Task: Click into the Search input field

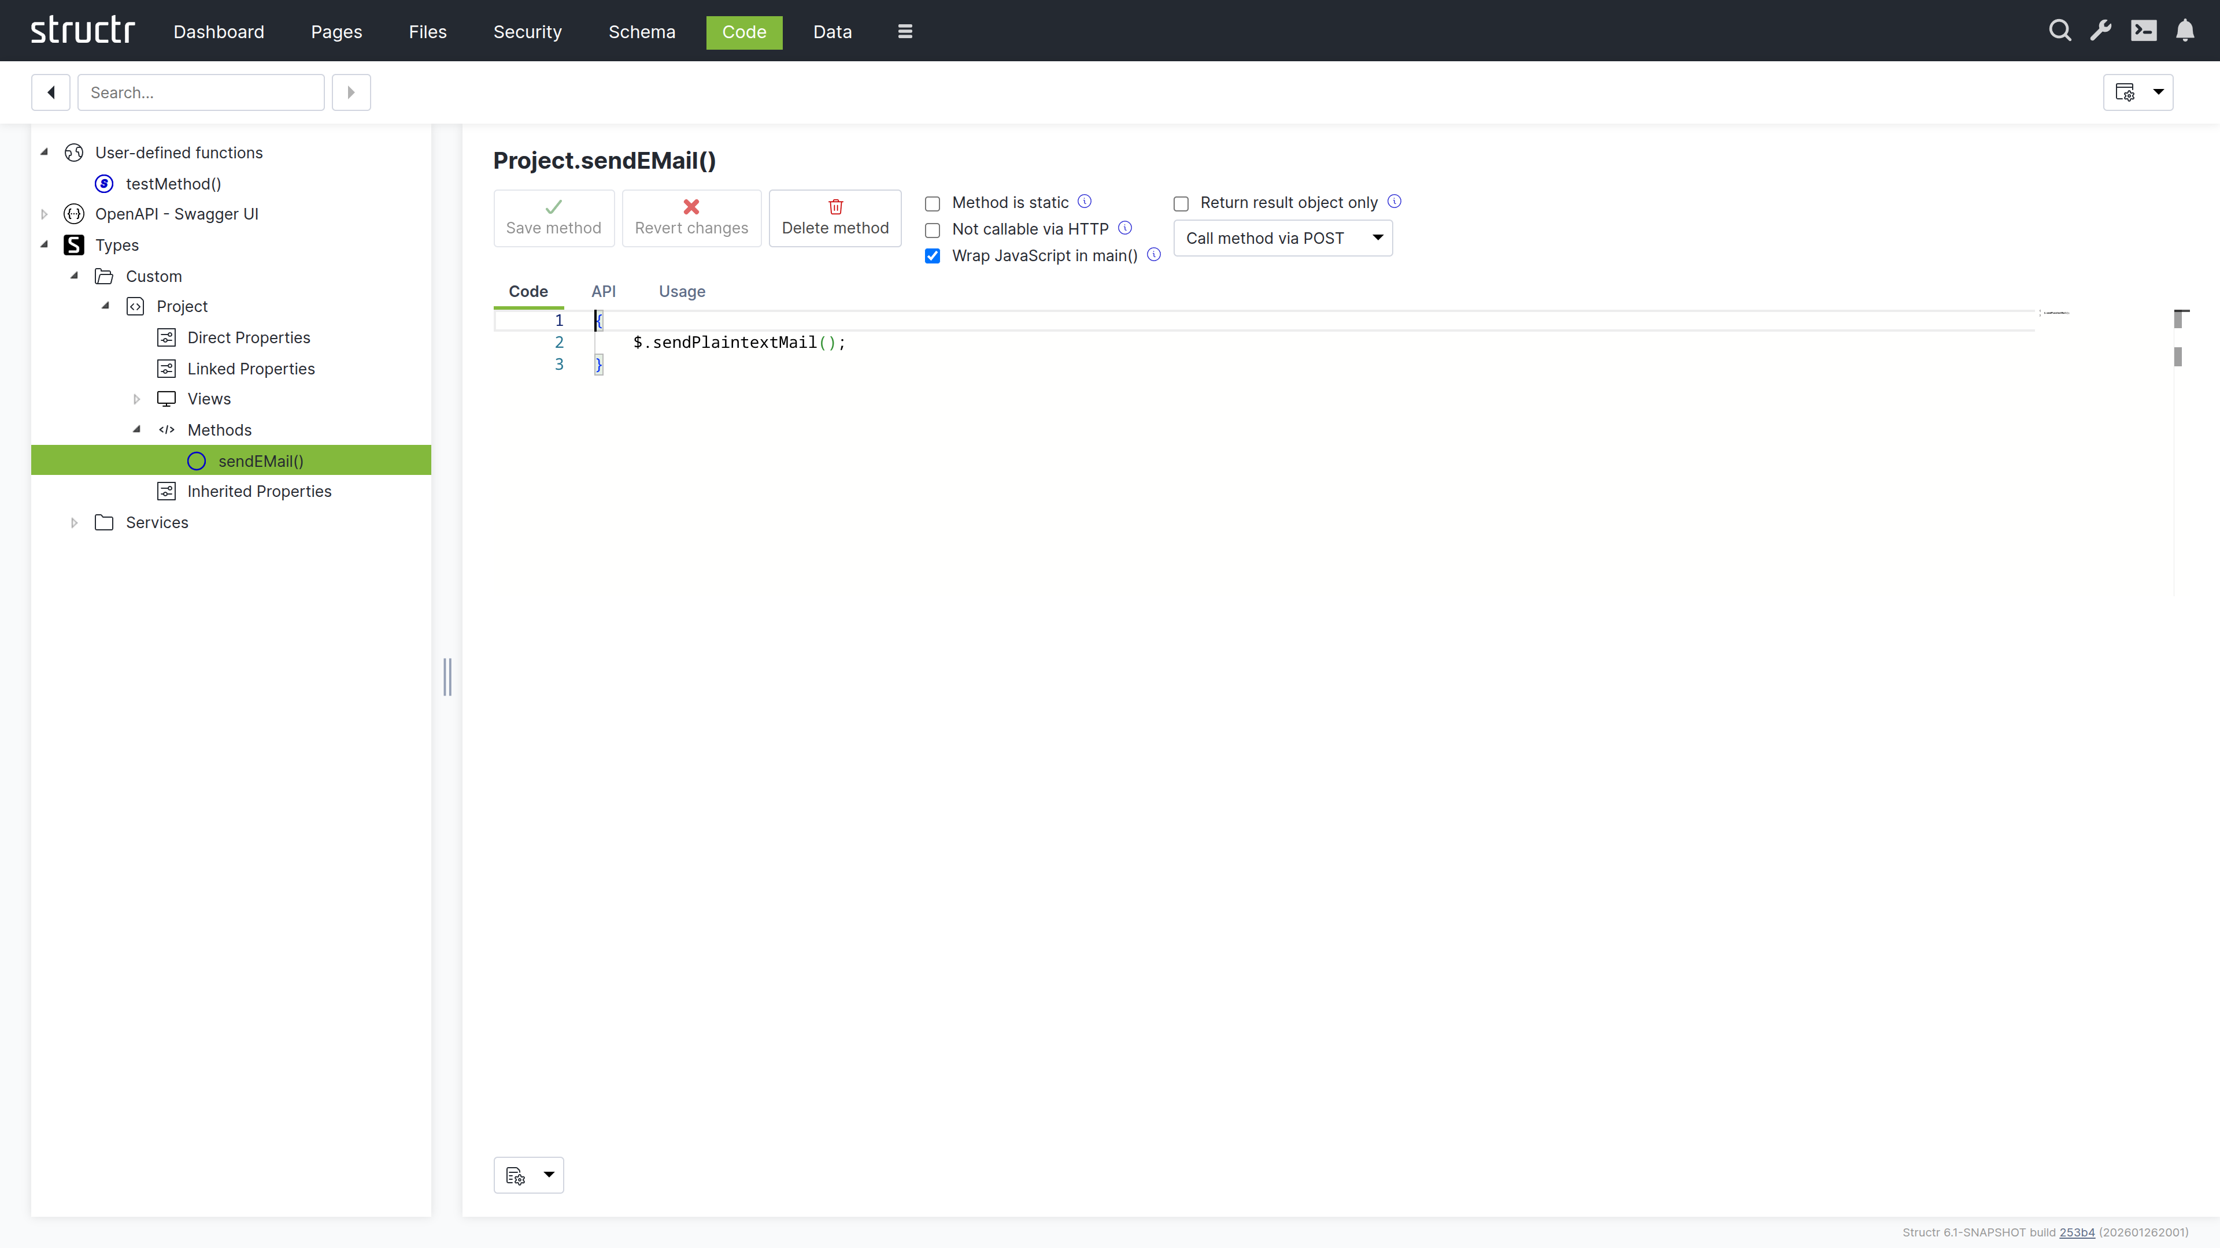Action: tap(201, 92)
